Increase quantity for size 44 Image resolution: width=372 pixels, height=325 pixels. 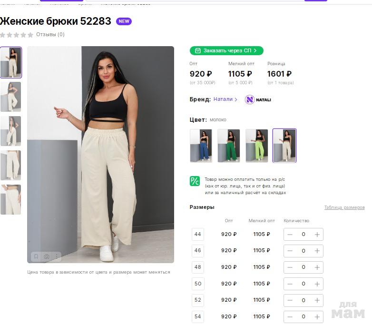(x=317, y=234)
